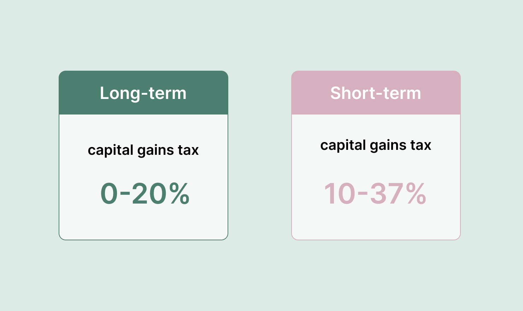This screenshot has width=523, height=311.
Task: Select the long-term 0-20% rate
Action: point(145,194)
